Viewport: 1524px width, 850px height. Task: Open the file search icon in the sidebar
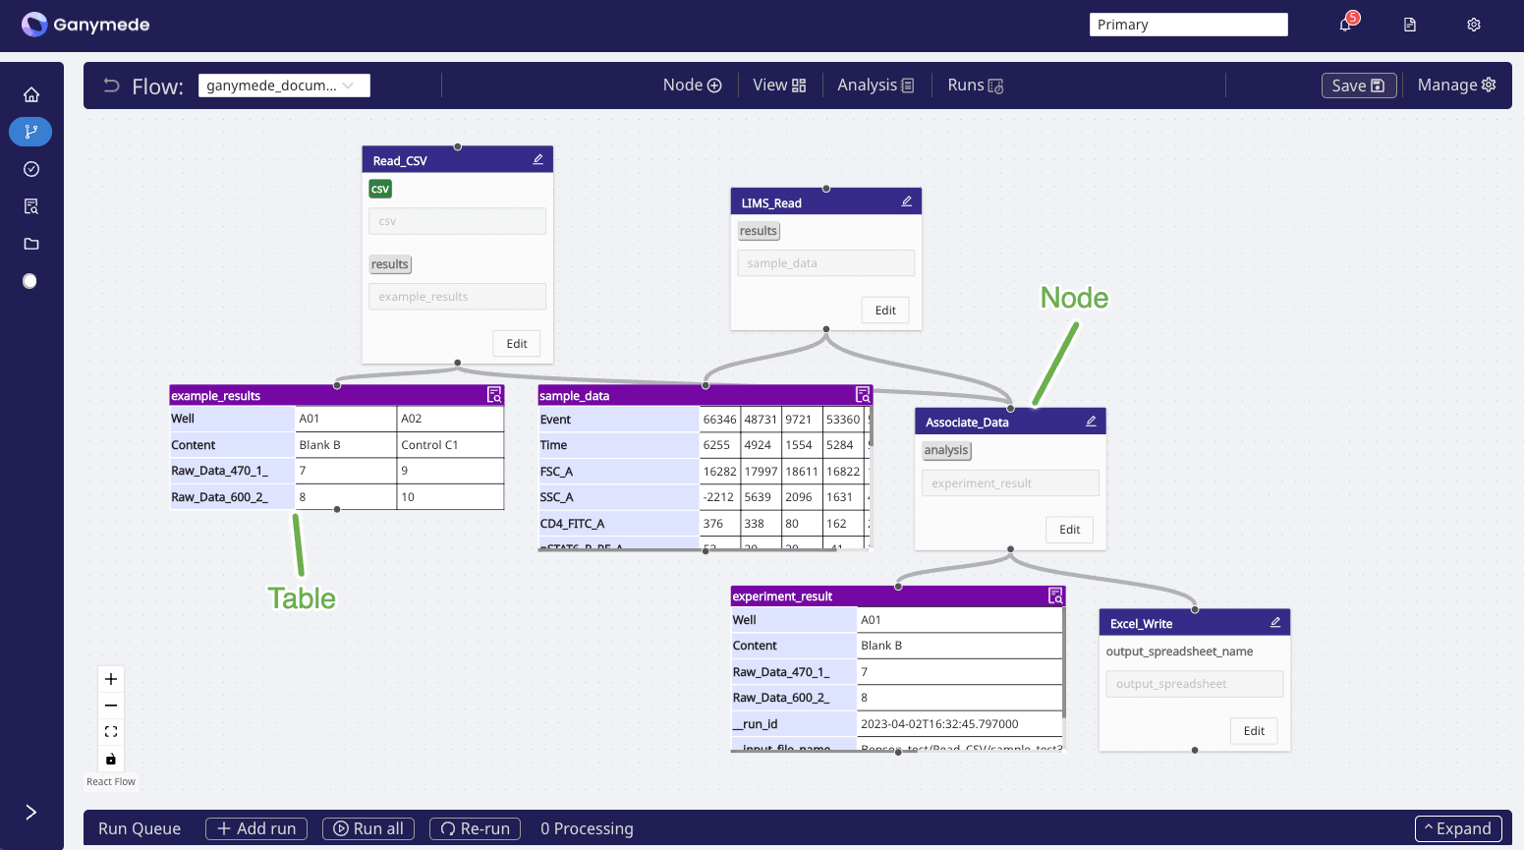(30, 205)
